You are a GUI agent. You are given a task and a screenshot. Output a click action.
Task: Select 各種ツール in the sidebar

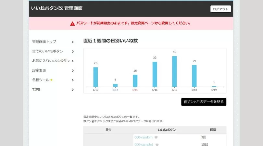tap(41, 80)
